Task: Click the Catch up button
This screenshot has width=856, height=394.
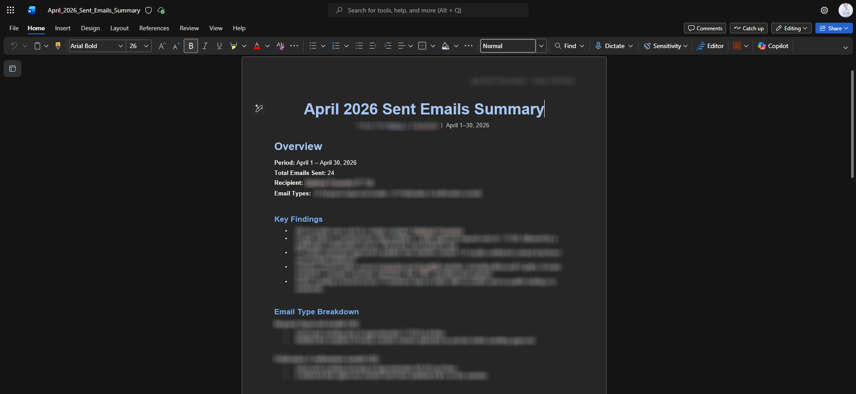Action: click(748, 28)
